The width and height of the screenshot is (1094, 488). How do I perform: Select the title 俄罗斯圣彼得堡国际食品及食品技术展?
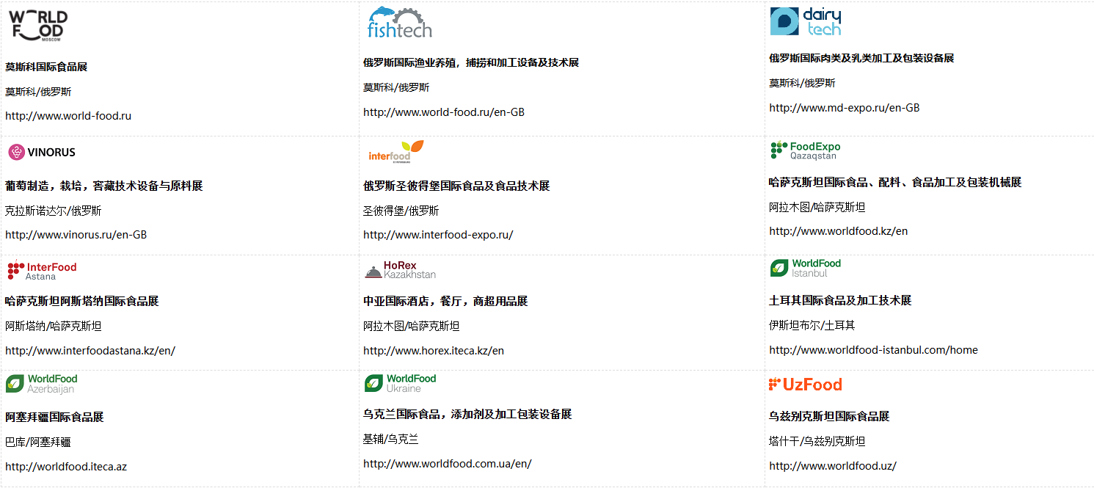456,186
